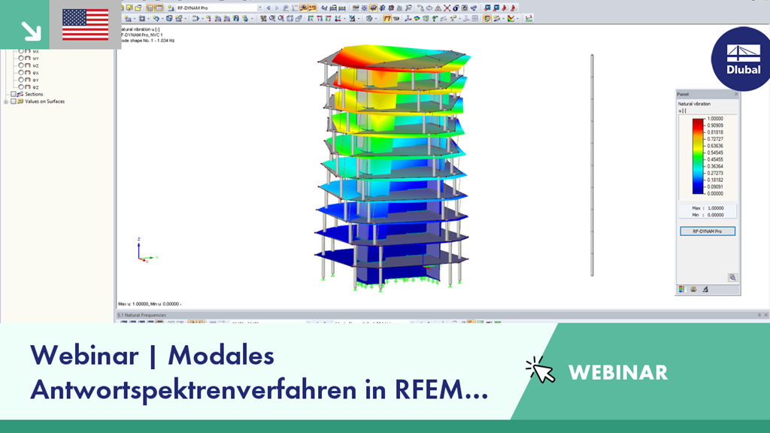
Task: Click the Dlubal logo
Action: click(743, 59)
